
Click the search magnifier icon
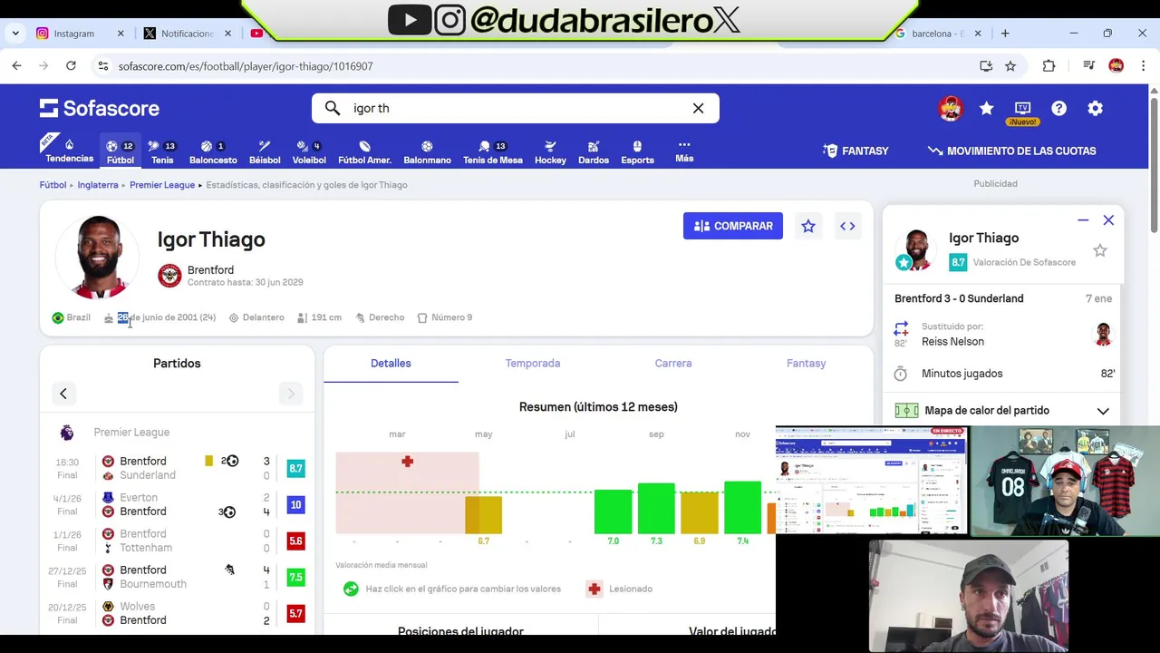pyautogui.click(x=333, y=108)
